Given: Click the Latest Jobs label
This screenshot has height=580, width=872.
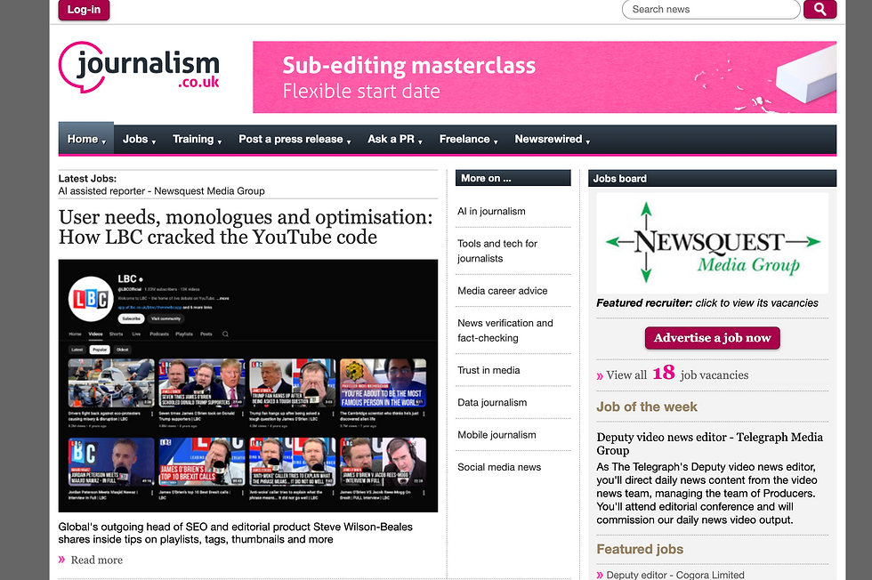Looking at the screenshot, I should pyautogui.click(x=87, y=179).
